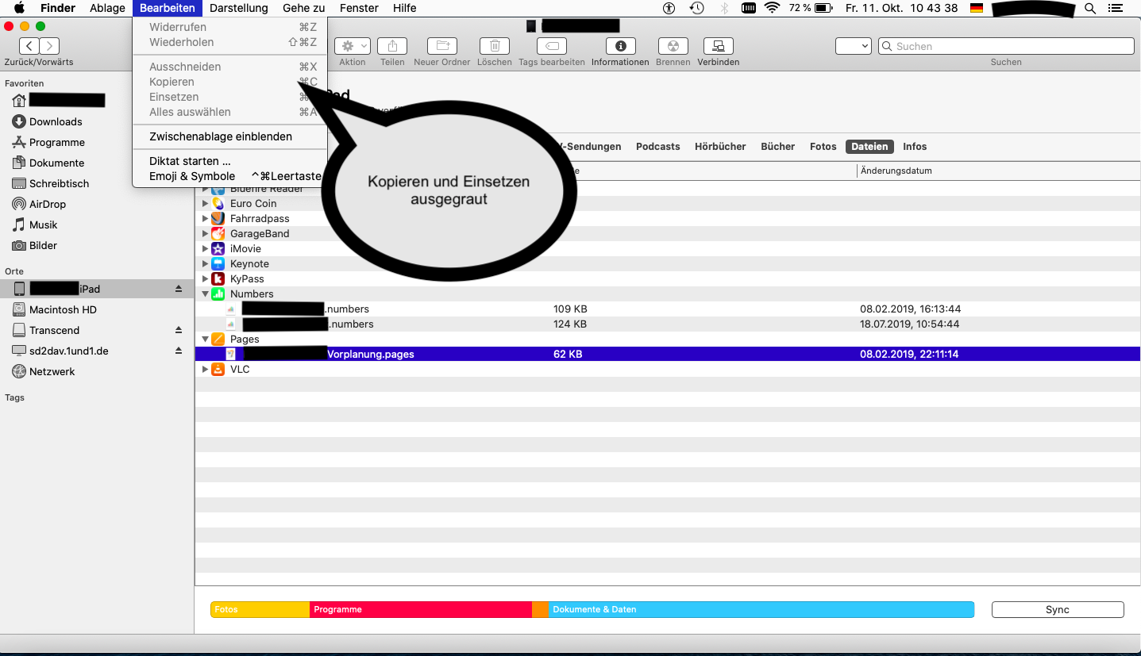Image resolution: width=1141 pixels, height=656 pixels.
Task: Switch to the Podcasts tab
Action: click(658, 146)
